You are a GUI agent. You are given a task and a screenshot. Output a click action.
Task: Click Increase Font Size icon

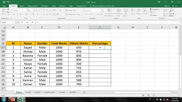point(36,10)
